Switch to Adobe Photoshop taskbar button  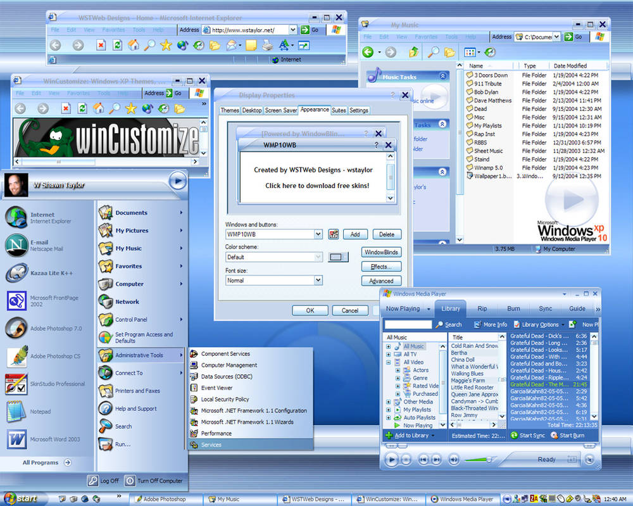[x=165, y=499]
